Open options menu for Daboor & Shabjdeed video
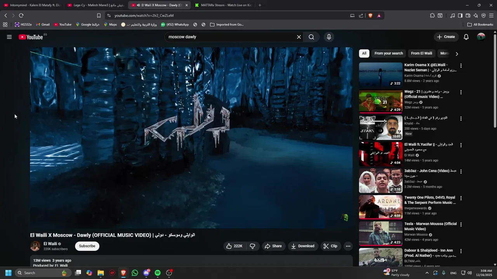The image size is (497, 279). tap(461, 251)
